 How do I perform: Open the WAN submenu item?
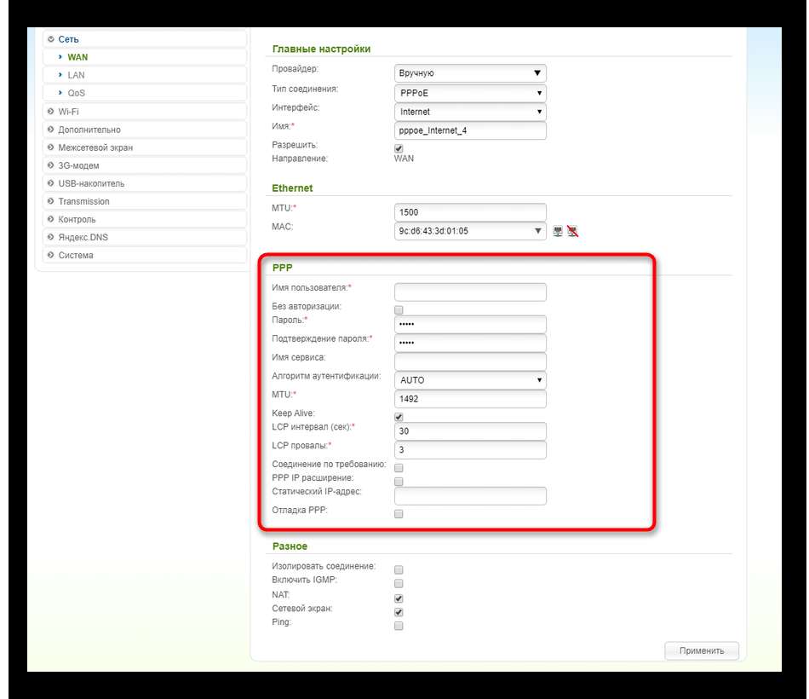coord(145,57)
